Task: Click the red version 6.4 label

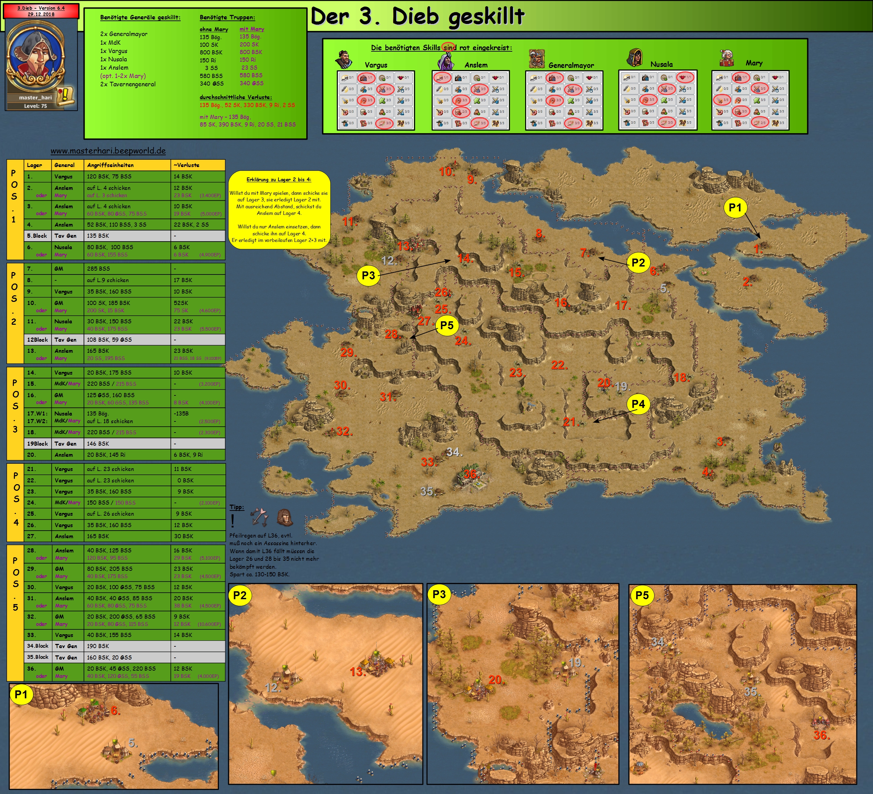Action: tap(41, 11)
